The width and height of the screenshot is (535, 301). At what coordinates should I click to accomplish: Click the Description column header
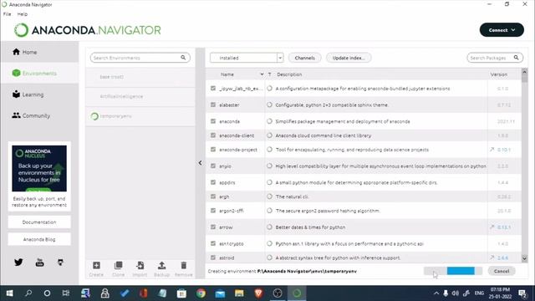pos(289,74)
